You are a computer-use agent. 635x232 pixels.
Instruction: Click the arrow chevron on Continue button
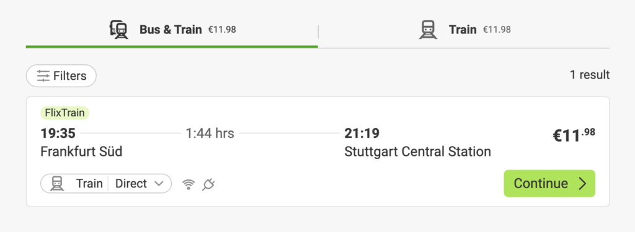tap(582, 184)
